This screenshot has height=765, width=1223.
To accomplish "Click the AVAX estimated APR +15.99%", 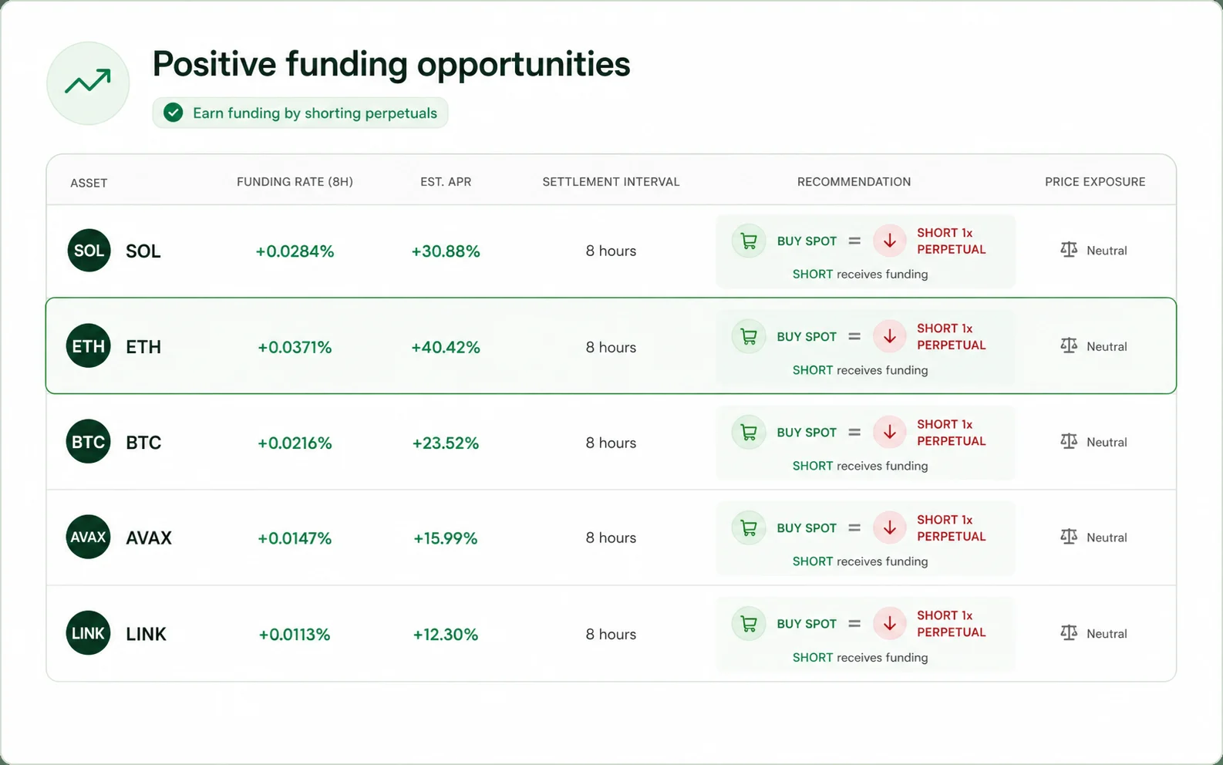I will coord(446,538).
